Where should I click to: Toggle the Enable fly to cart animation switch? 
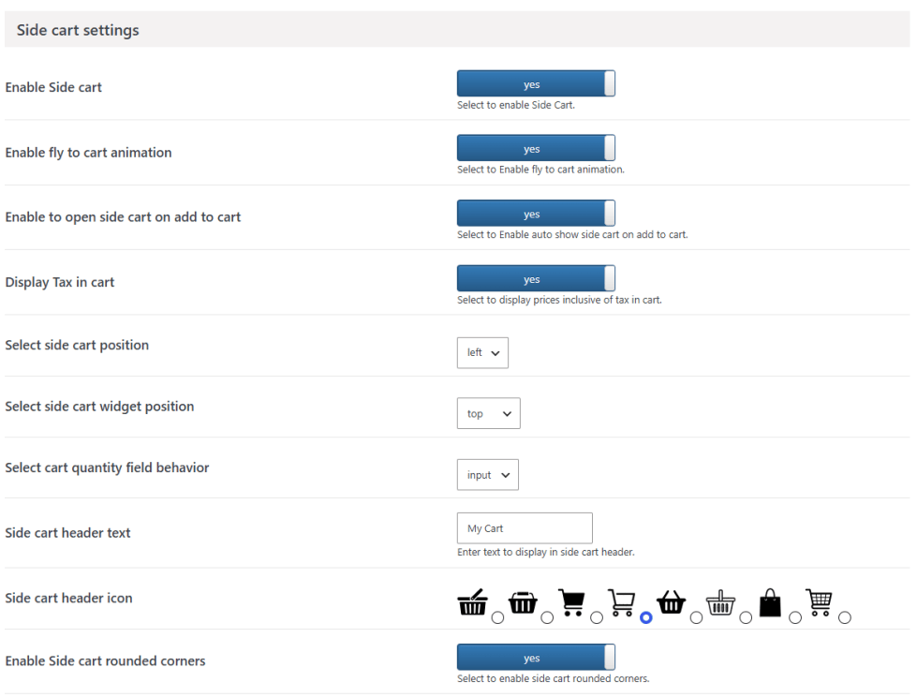(536, 148)
